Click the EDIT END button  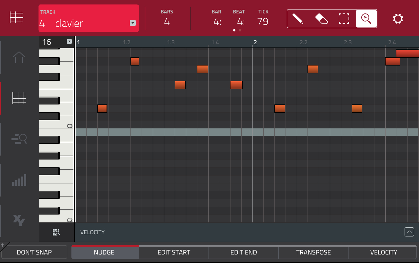[244, 252]
